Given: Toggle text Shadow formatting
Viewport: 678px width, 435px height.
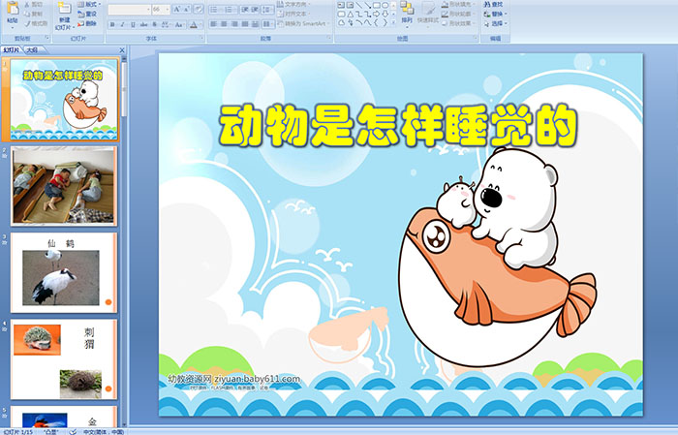Looking at the screenshot, I should [155, 25].
